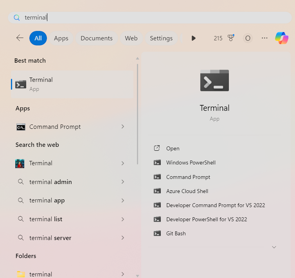Click the play arrow to show more filters
This screenshot has height=278, width=295.
click(193, 38)
